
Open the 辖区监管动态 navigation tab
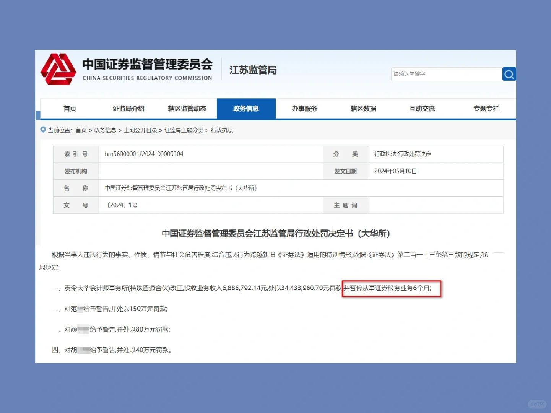coord(187,109)
